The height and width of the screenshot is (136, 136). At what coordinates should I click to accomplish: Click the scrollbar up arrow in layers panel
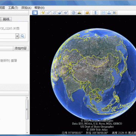pos(27,98)
